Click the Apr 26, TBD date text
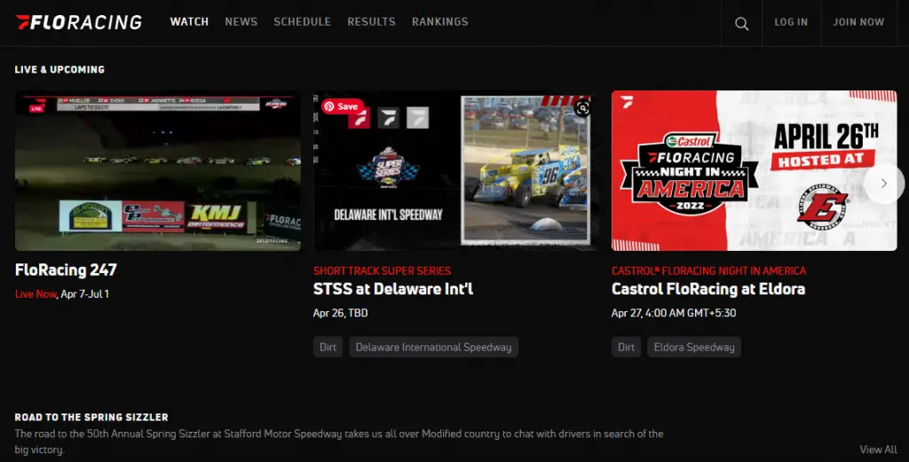Screen dimensions: 909x462 340,313
